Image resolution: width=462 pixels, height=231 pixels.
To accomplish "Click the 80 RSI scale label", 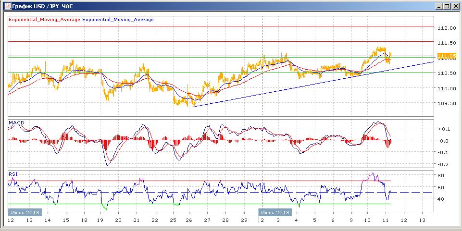I will coord(441,175).
